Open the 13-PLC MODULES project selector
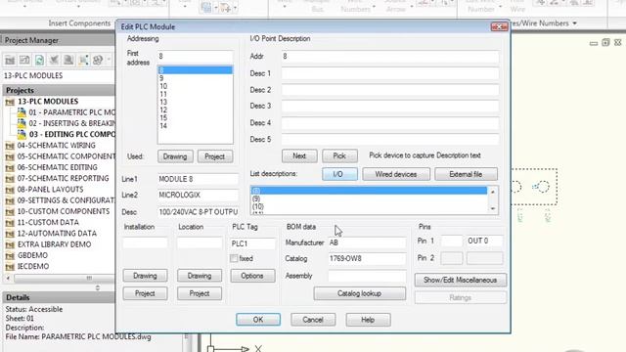Viewport: 626px width, 352px height. click(x=58, y=75)
